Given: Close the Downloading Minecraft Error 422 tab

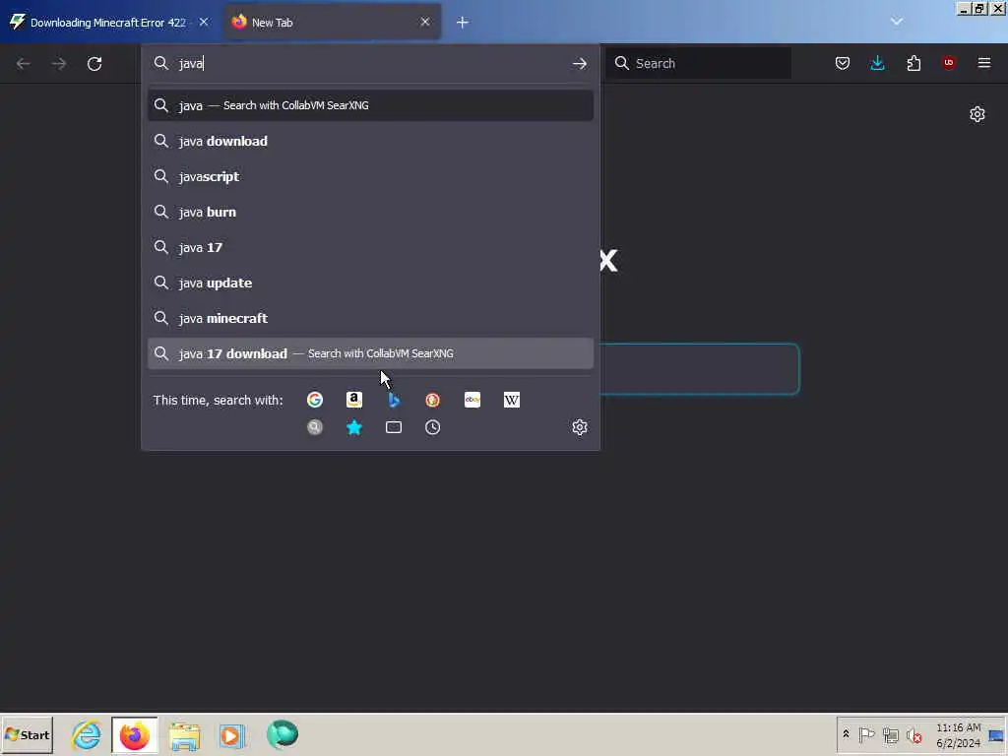Looking at the screenshot, I should pyautogui.click(x=204, y=23).
